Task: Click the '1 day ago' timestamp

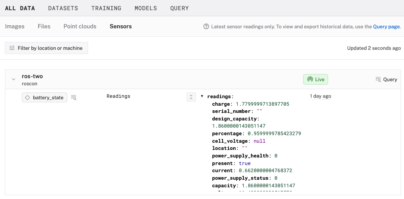Action: coord(320,96)
